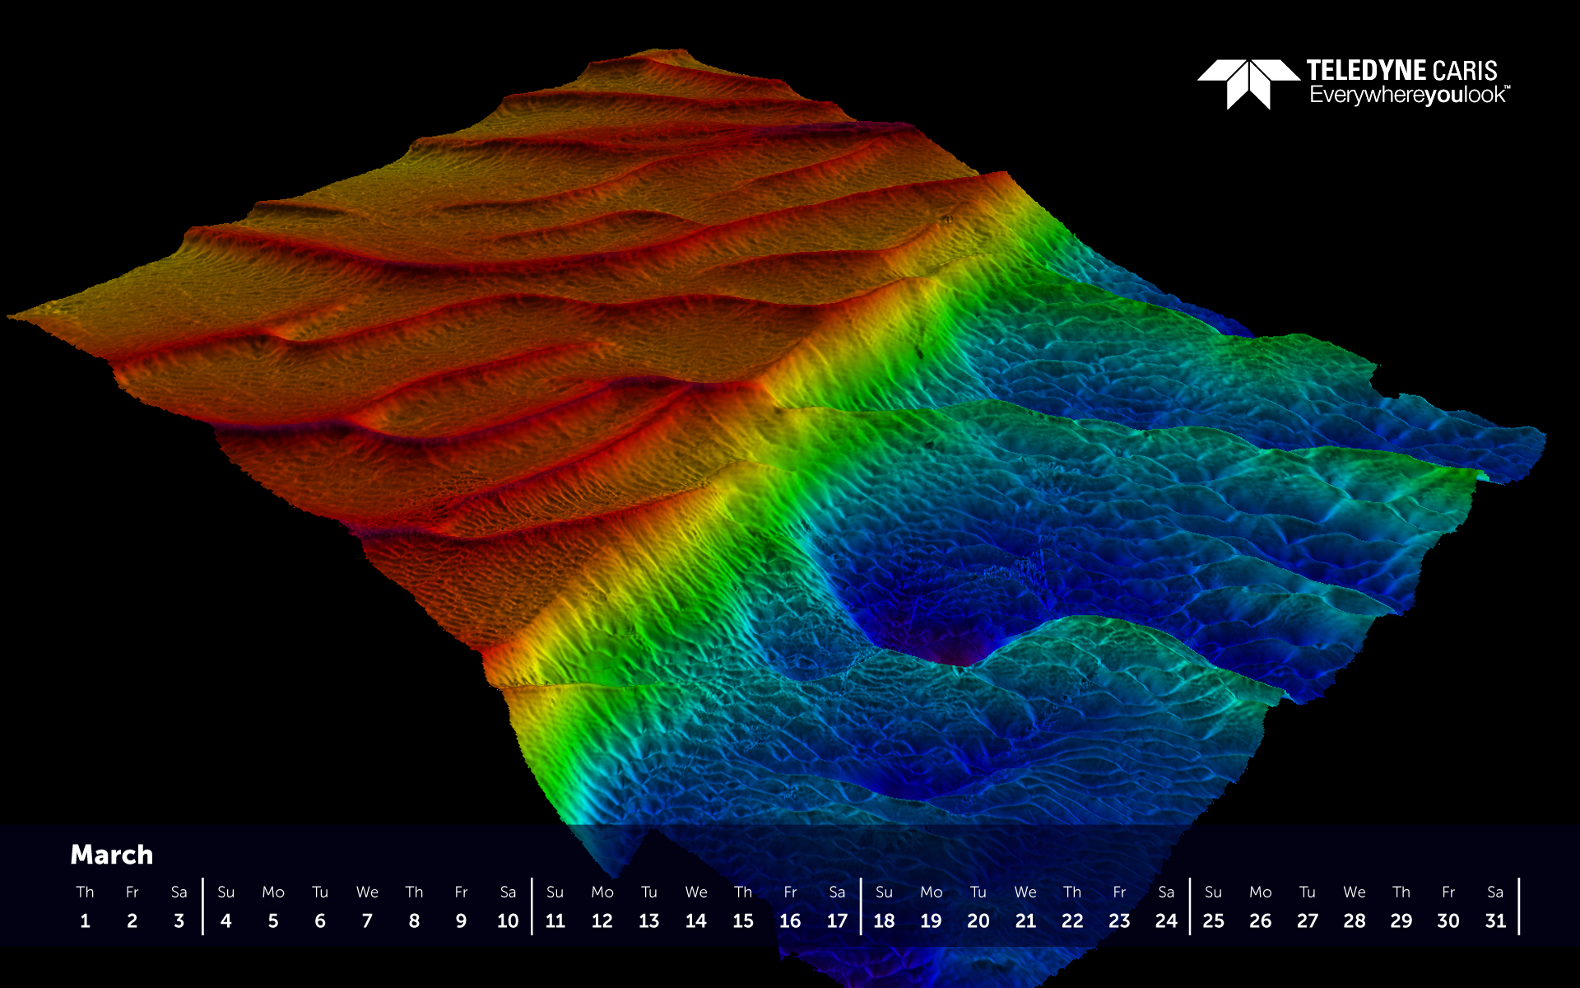The image size is (1580, 988).
Task: Select date 31 in the calendar
Action: pos(1495,921)
